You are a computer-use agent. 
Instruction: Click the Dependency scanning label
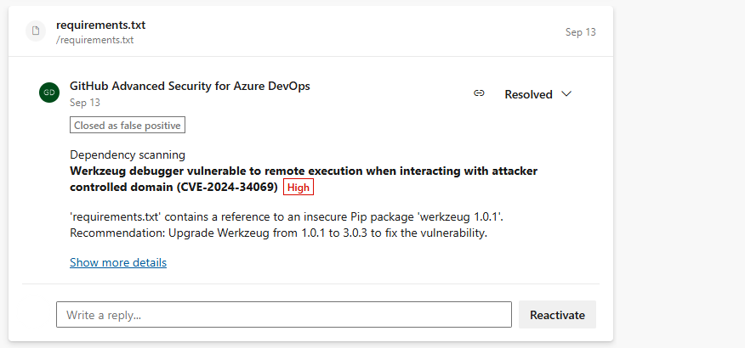[x=128, y=154]
